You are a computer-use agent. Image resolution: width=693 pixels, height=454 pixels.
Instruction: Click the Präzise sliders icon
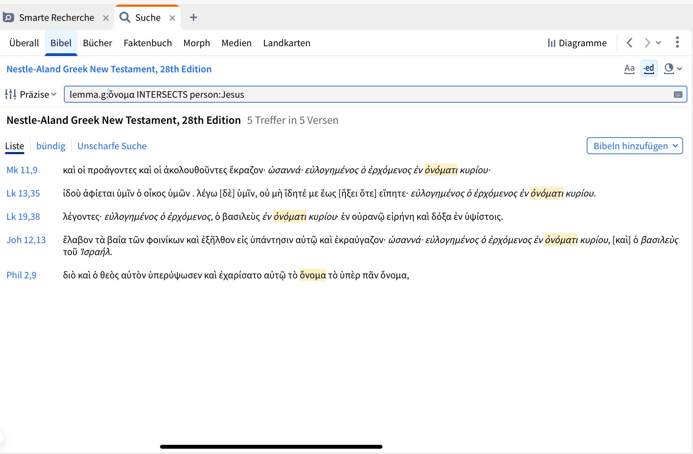click(11, 94)
